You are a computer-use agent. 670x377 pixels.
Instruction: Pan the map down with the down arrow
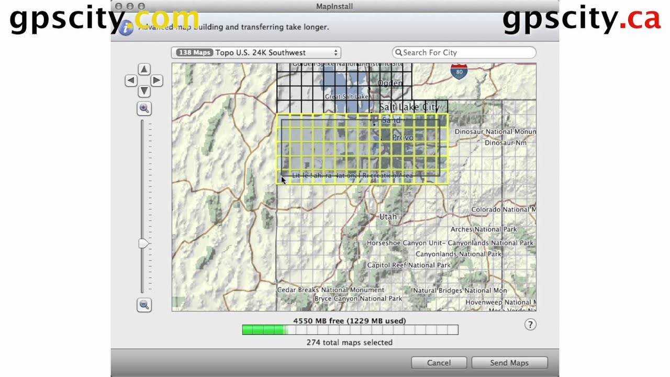tap(144, 92)
